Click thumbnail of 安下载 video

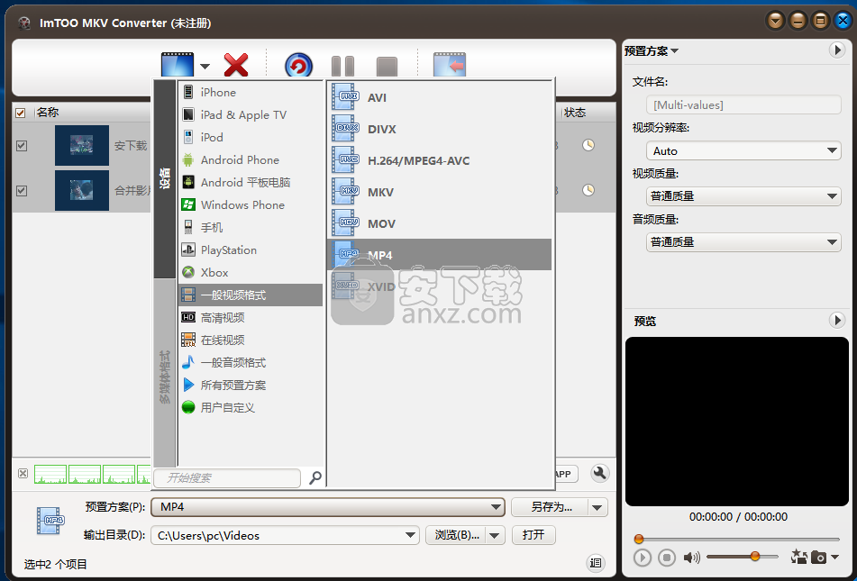[x=82, y=145]
